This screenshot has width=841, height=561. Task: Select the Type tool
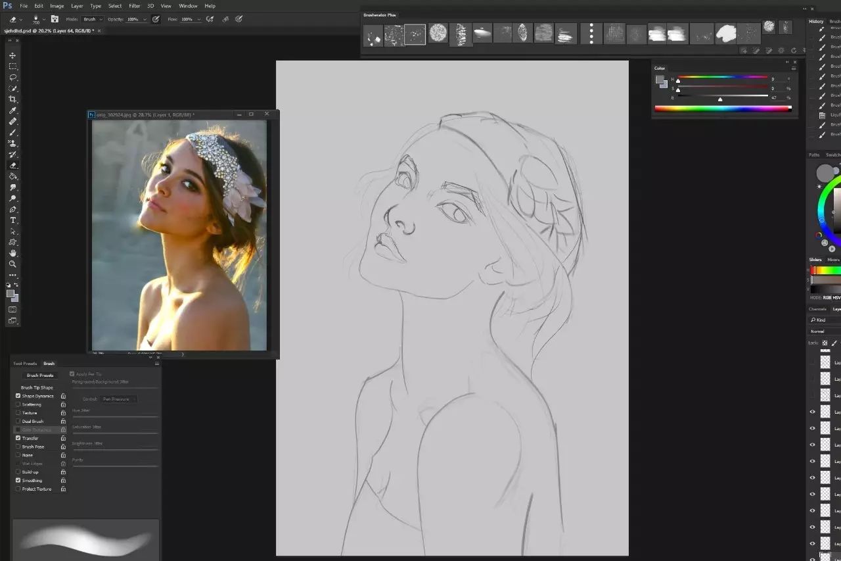pyautogui.click(x=12, y=220)
